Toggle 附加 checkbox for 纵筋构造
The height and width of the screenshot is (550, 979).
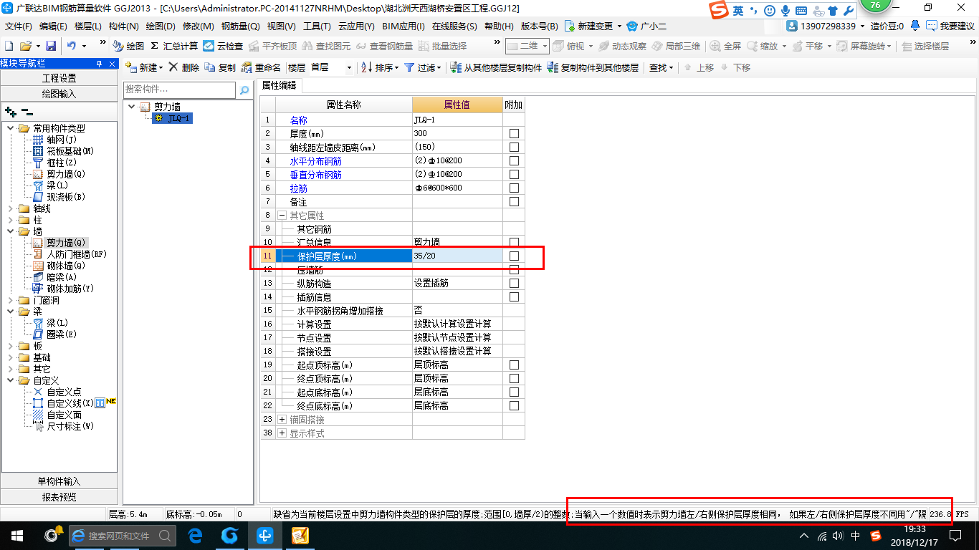point(514,283)
